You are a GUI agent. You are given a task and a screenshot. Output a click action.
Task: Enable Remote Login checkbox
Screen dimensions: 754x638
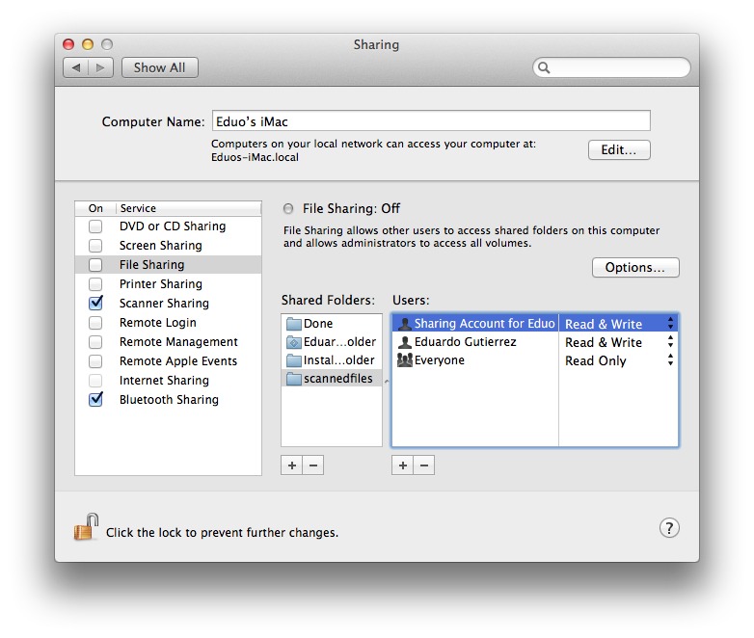pyautogui.click(x=95, y=323)
